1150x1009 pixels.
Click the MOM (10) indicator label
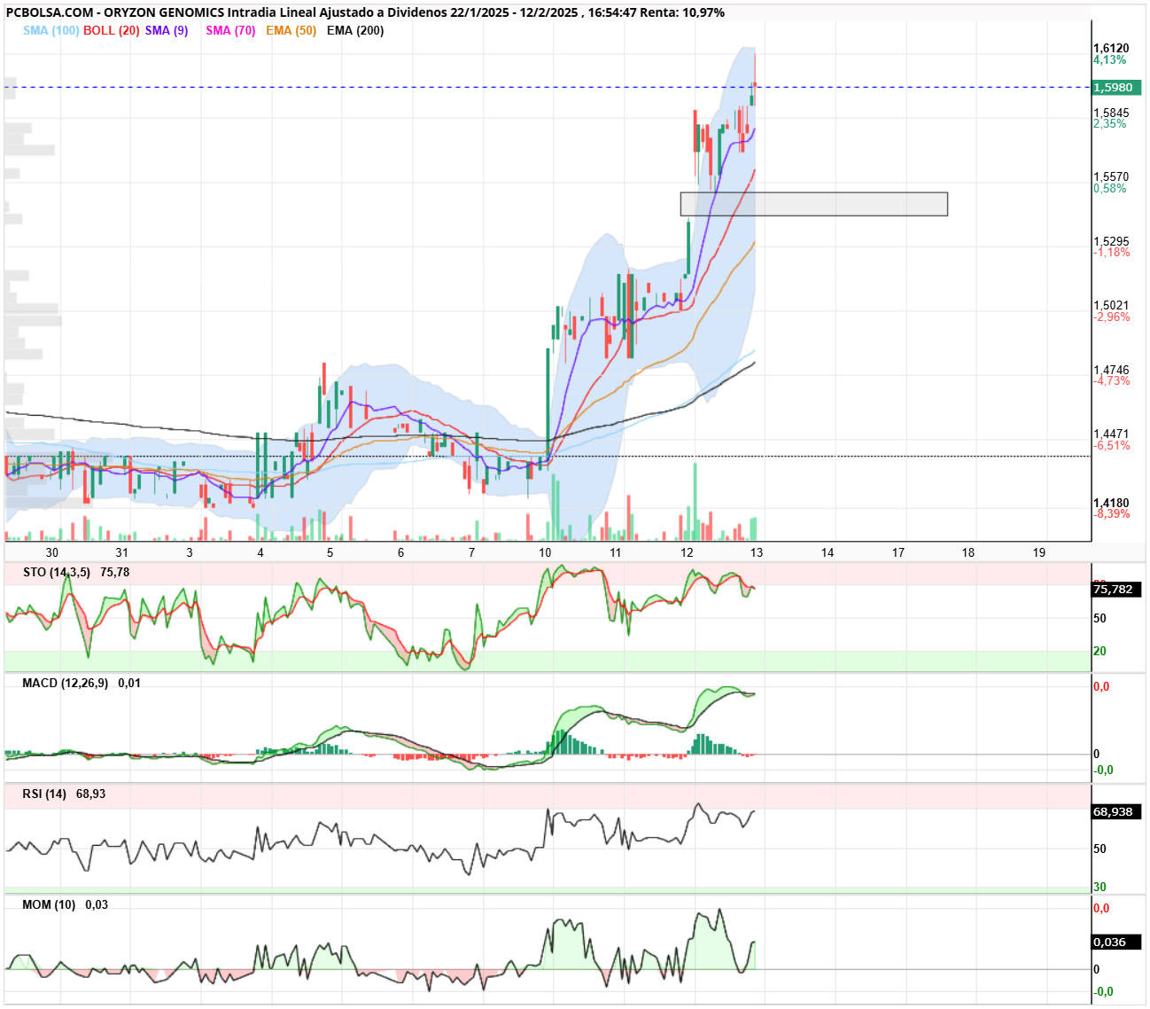click(49, 904)
